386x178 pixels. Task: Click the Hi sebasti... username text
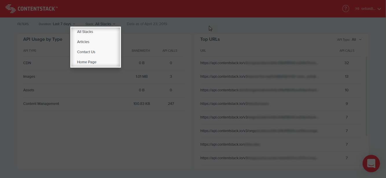click(365, 9)
